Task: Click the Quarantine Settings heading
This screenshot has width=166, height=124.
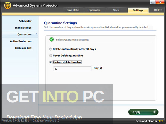Action: tap(60, 23)
